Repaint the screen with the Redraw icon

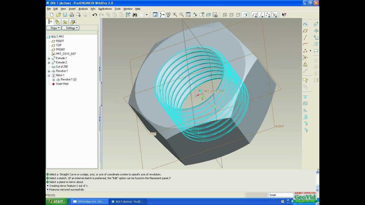(x=155, y=15)
